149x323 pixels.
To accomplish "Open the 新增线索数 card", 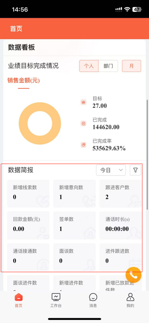I will point(28,194).
